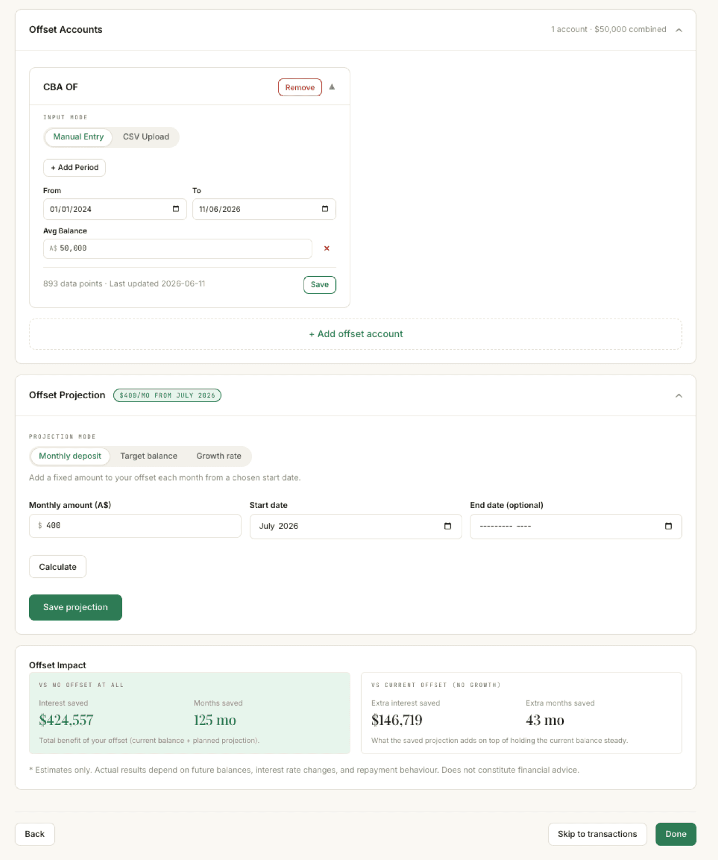Click Skip to transactions button
The width and height of the screenshot is (718, 860).
(597, 834)
